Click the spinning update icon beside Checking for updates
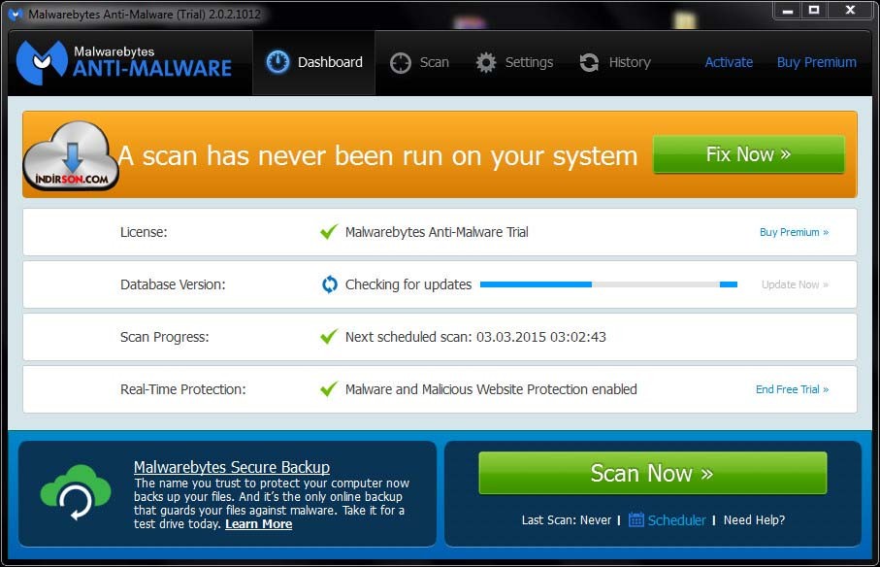The image size is (880, 567). [330, 284]
